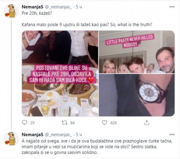Screen dimensions: 180x159
Task: Open NemanjaS name on the reply tweet
Action: [x=32, y=134]
